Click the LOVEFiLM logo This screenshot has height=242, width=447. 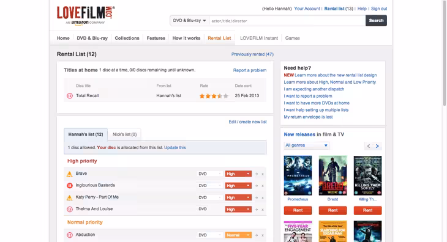click(x=86, y=16)
